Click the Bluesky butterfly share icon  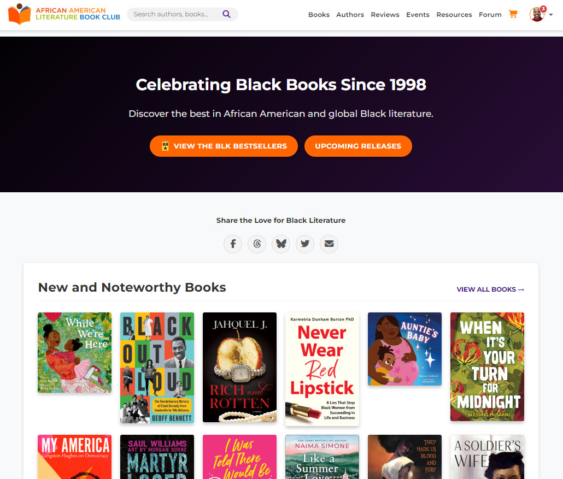pyautogui.click(x=281, y=244)
